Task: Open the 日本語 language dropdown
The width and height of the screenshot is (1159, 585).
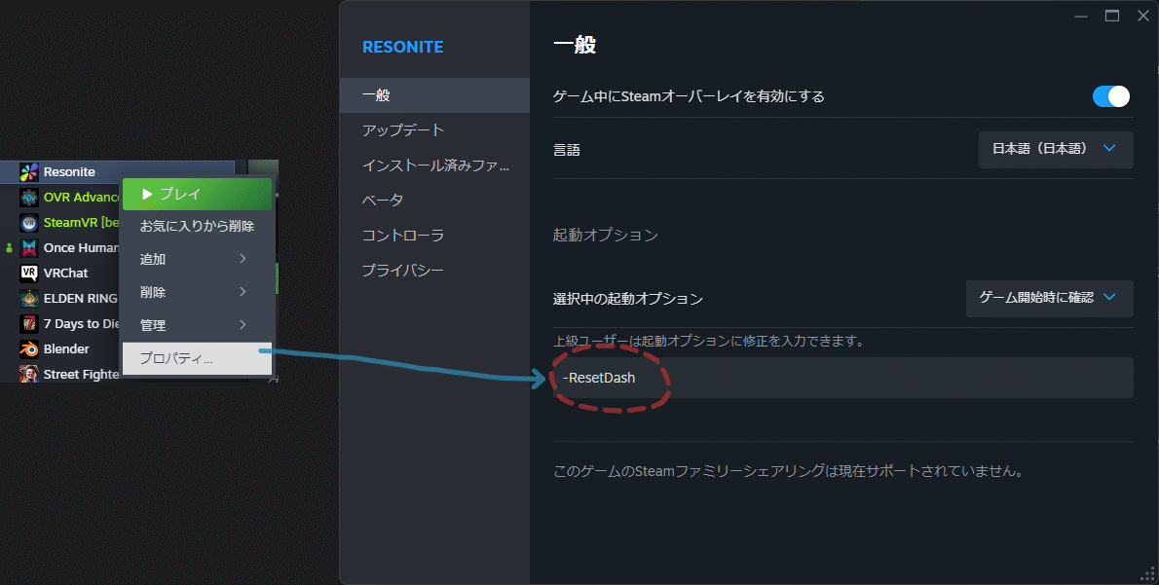Action: click(x=1056, y=149)
